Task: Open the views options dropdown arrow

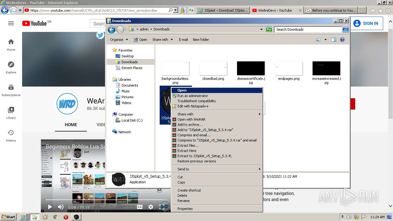Action: tap(325, 40)
